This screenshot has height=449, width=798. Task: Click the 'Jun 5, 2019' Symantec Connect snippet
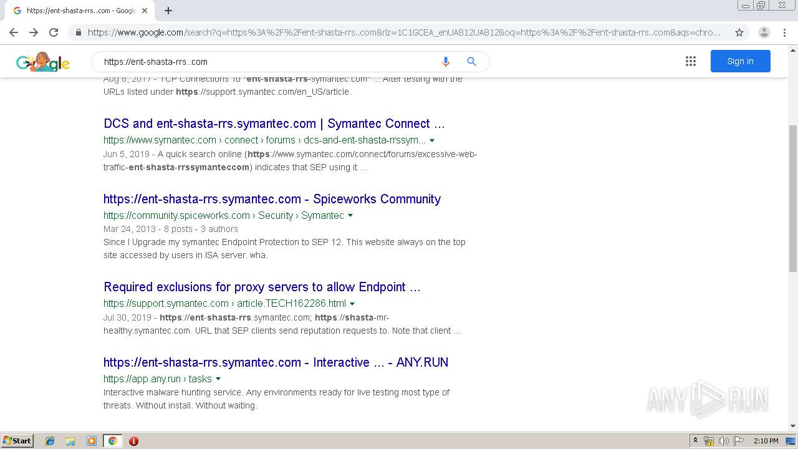pyautogui.click(x=291, y=160)
